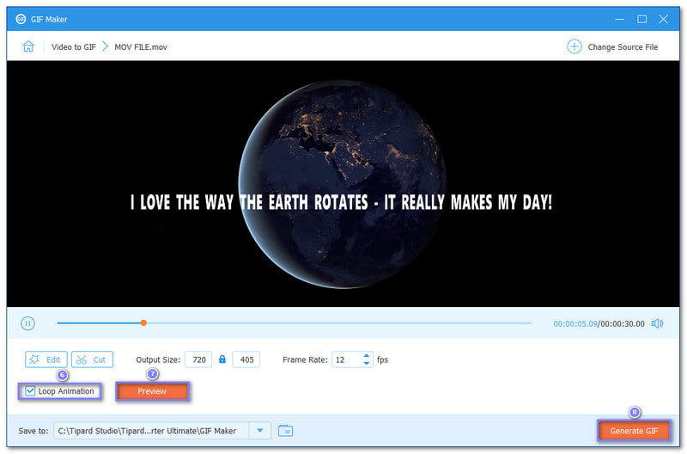Image resolution: width=687 pixels, height=454 pixels.
Task: Open the Video to GIF breadcrumb
Action: (x=73, y=47)
